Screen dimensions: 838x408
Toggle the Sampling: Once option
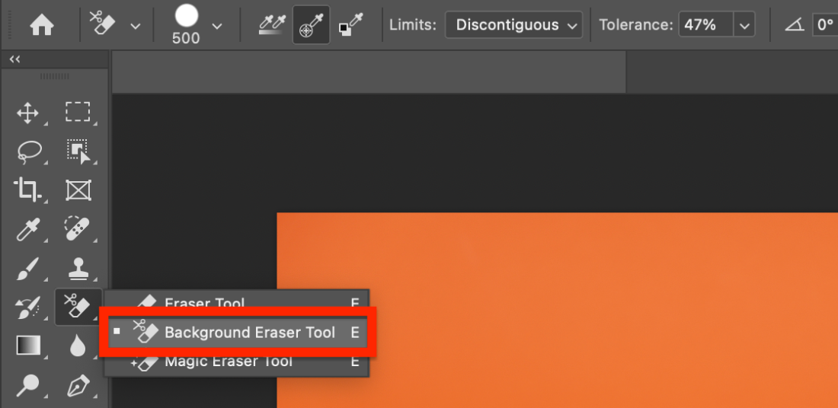tap(311, 25)
